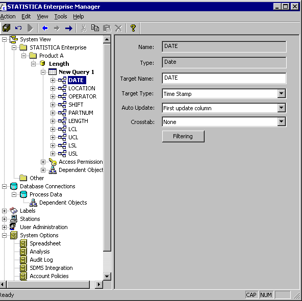Image resolution: width=302 pixels, height=301 pixels.
Task: Open the Tools menu
Action: click(61, 16)
